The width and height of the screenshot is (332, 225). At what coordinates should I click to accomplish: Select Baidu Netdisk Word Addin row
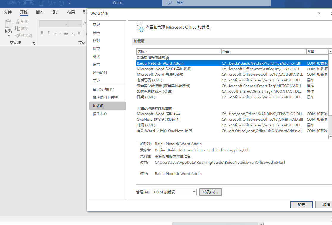[232, 63]
